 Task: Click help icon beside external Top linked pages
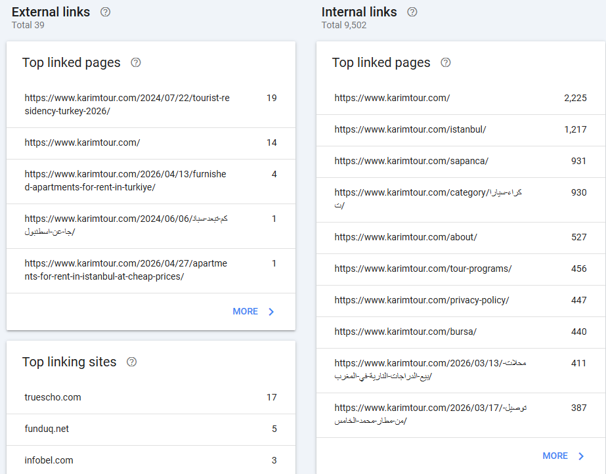tap(136, 62)
